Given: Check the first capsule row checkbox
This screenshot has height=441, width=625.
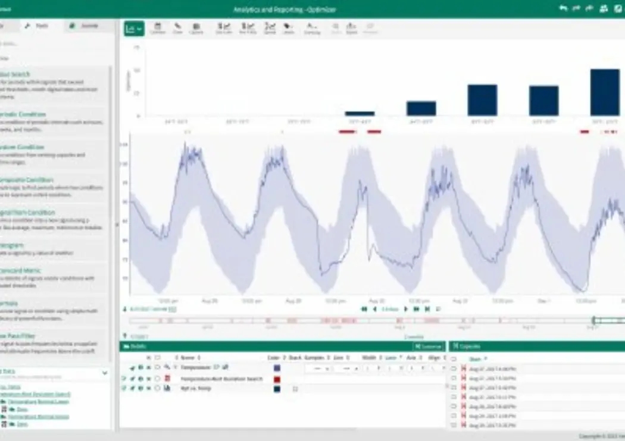Looking at the screenshot, I should [454, 368].
